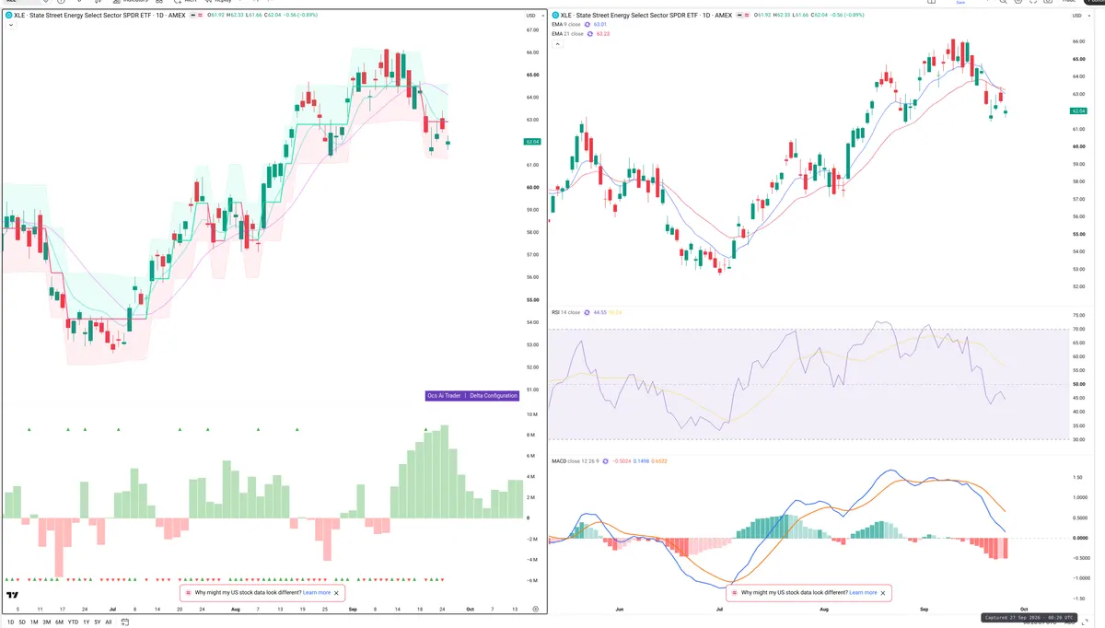The height and width of the screenshot is (628, 1105).
Task: Dismiss the data notice on the left chart
Action: pyautogui.click(x=337, y=593)
